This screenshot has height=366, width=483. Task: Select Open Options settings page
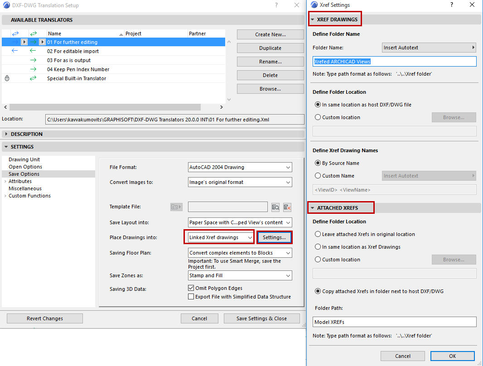point(25,167)
